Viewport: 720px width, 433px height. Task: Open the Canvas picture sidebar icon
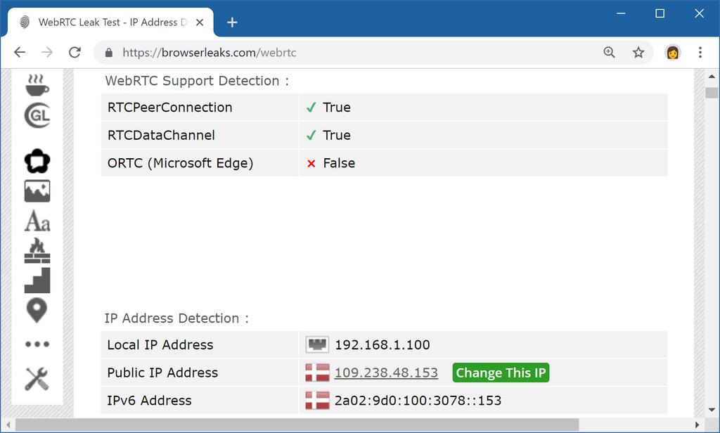(x=37, y=191)
